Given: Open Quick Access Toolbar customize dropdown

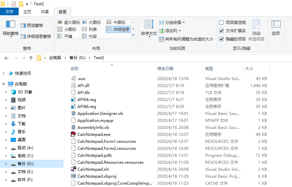Looking at the screenshot, I should pyautogui.click(x=27, y=4).
